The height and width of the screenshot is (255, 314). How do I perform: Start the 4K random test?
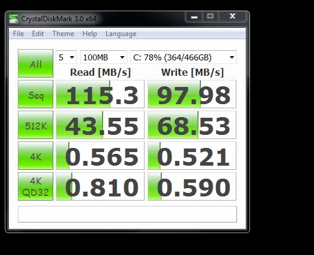(x=36, y=156)
